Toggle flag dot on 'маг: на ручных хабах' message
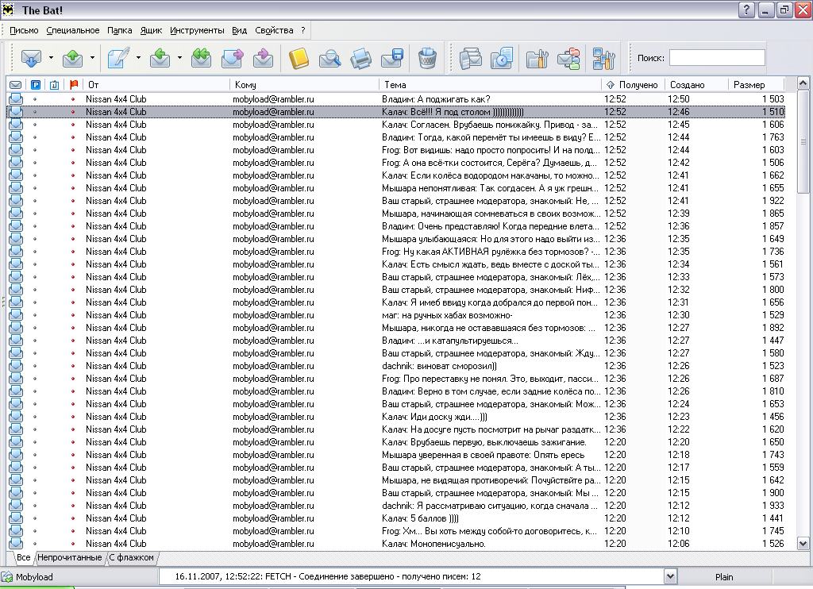Viewport: 813px width, 589px height. [x=73, y=314]
